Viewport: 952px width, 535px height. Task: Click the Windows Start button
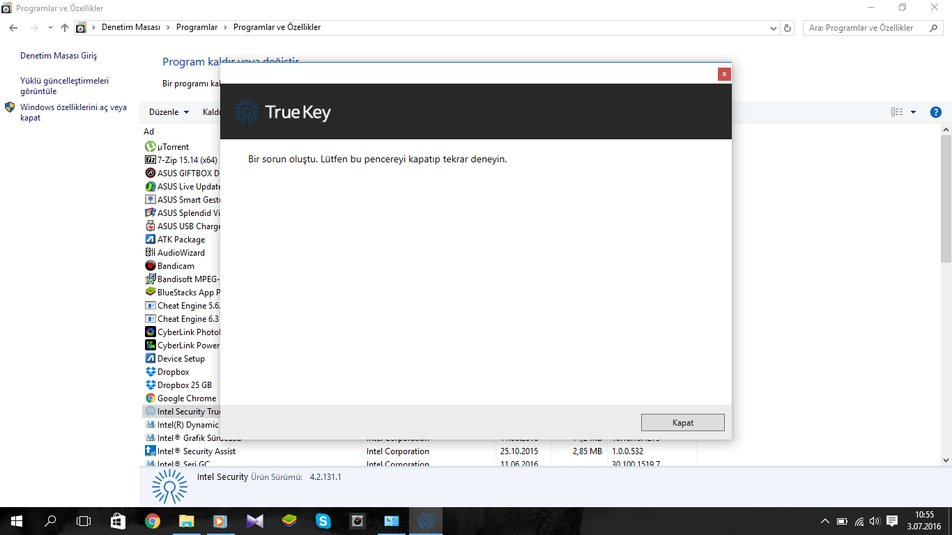(x=17, y=520)
